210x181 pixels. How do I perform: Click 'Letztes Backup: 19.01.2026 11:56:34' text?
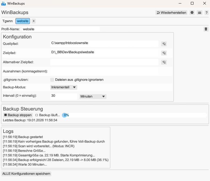coord(30,120)
